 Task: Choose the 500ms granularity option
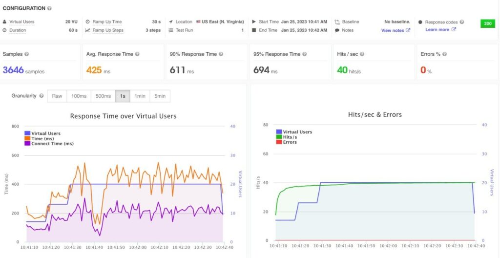coord(103,96)
